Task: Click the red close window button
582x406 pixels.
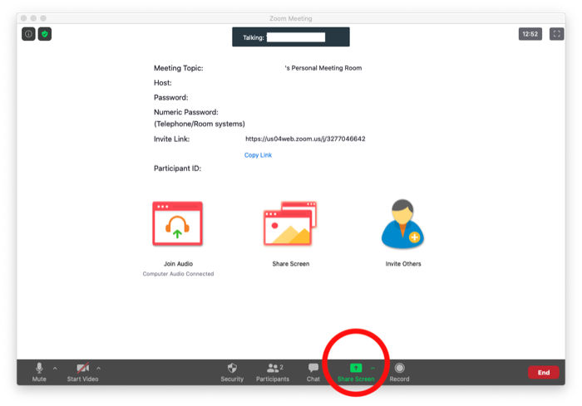Action: coord(24,18)
